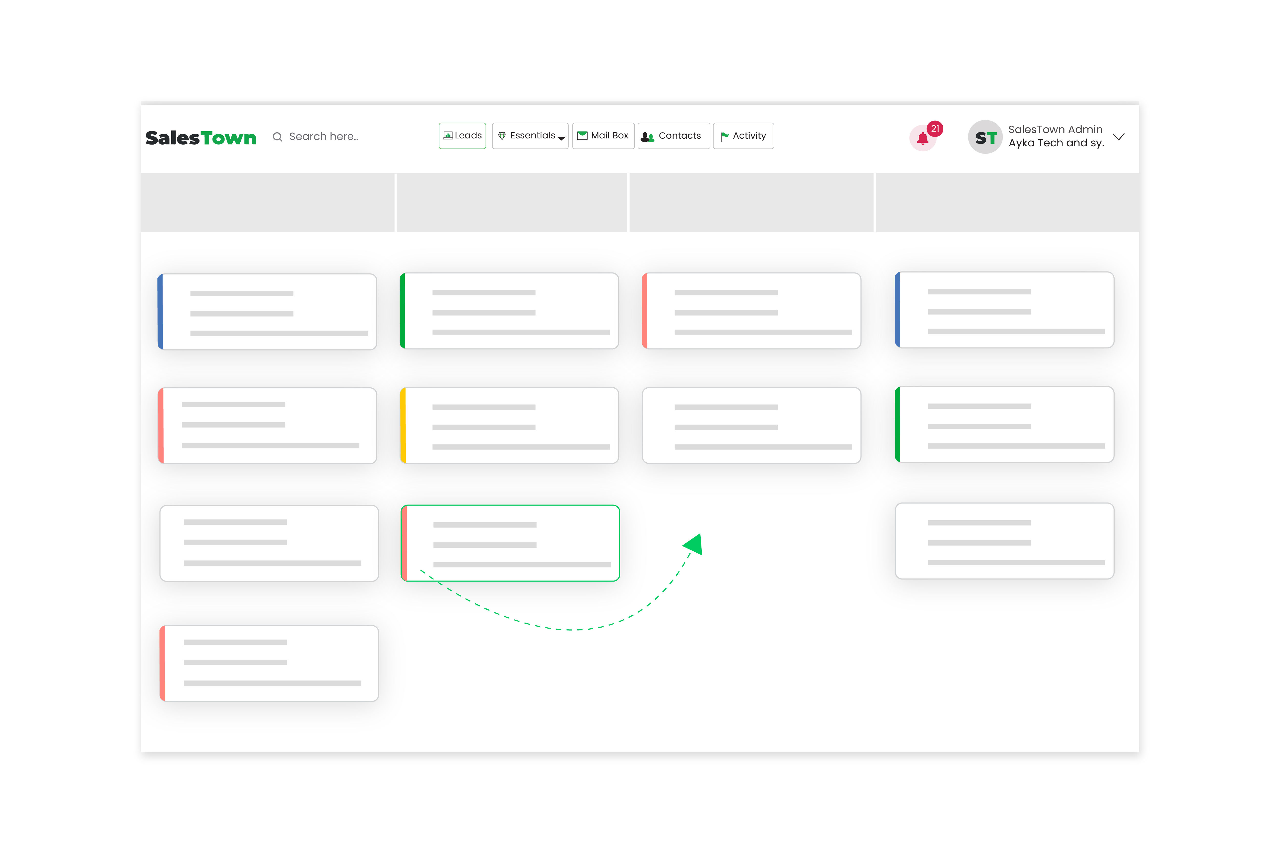Click the SalesTown logo
The height and width of the screenshot is (853, 1280).
[201, 138]
